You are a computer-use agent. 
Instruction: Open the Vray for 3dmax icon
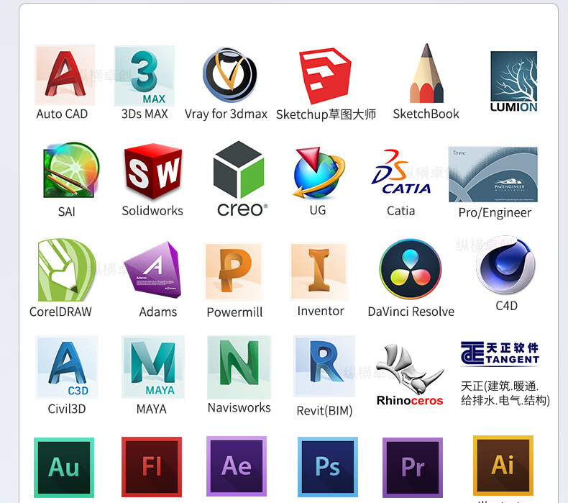pos(229,76)
